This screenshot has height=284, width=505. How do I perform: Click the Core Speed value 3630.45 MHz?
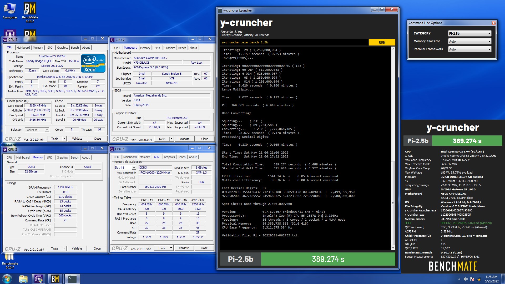click(x=38, y=105)
